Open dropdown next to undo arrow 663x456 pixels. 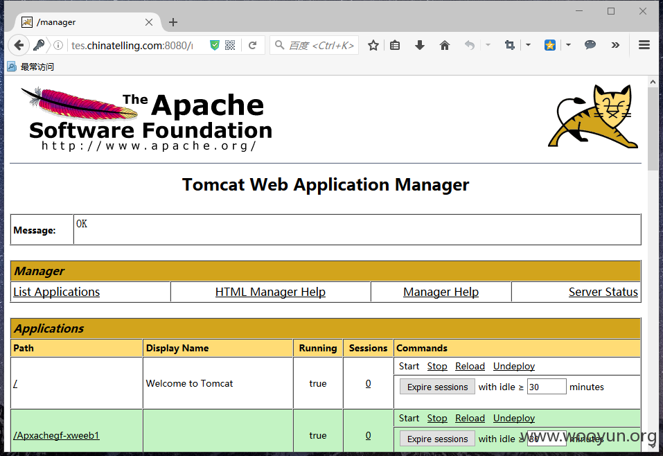pyautogui.click(x=488, y=45)
